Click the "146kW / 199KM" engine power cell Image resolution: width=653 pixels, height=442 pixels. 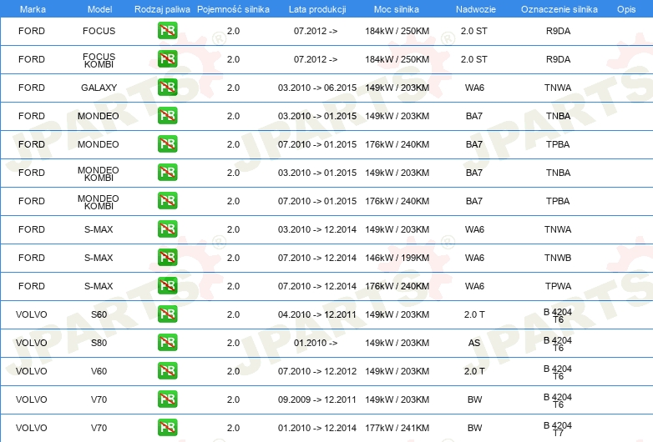(x=397, y=258)
